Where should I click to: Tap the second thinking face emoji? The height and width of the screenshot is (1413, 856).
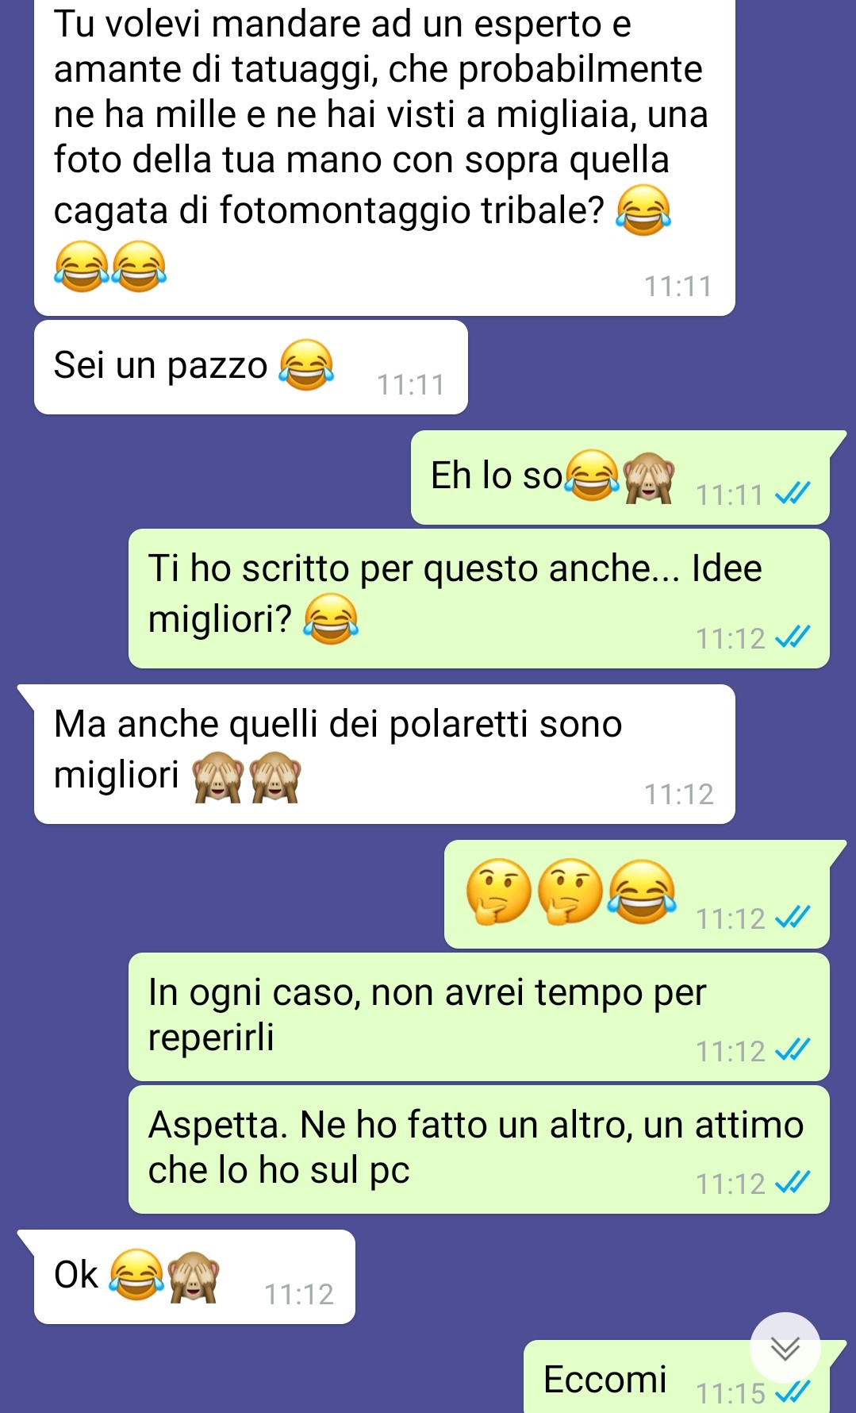click(x=570, y=891)
